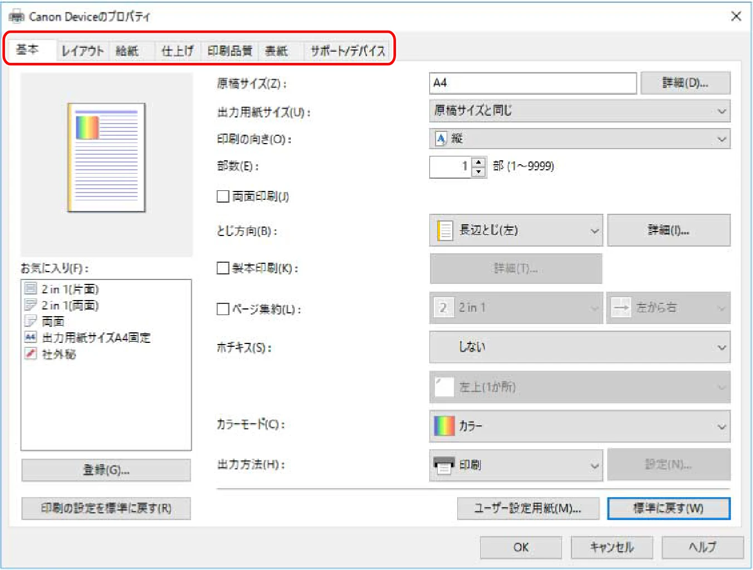The height and width of the screenshot is (570, 753).
Task: Click the page preview thumbnail
Action: (x=106, y=158)
